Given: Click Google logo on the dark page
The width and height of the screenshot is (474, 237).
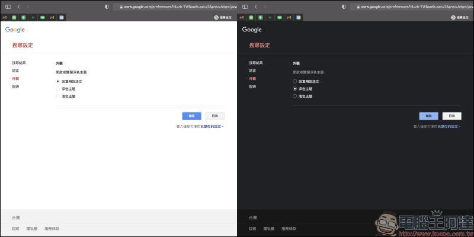Looking at the screenshot, I should pos(252,30).
